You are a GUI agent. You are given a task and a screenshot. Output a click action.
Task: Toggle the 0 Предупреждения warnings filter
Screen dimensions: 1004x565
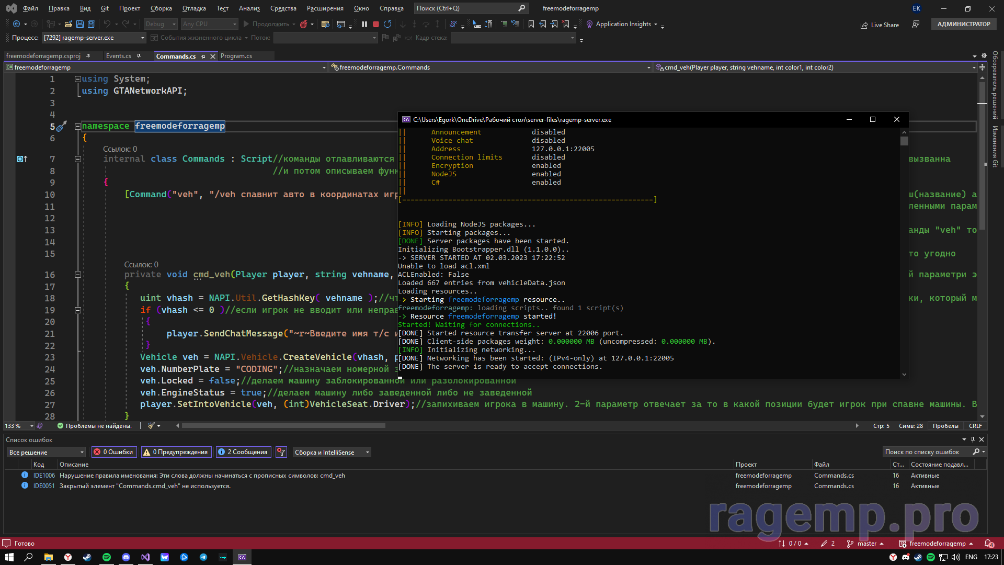point(176,452)
